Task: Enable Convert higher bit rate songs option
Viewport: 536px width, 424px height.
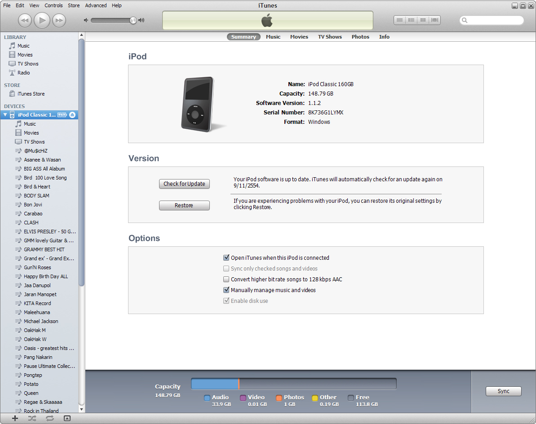Action: pos(226,280)
